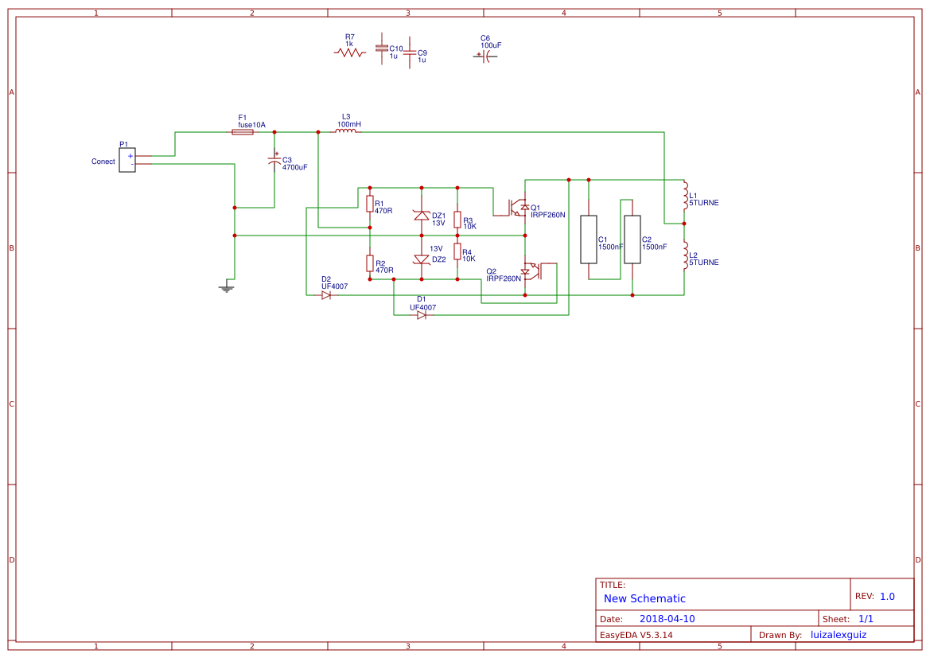Select the P1 Conect connector symbol
The image size is (930, 658).
[x=127, y=159]
